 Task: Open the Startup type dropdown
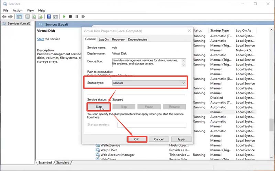tap(149, 83)
